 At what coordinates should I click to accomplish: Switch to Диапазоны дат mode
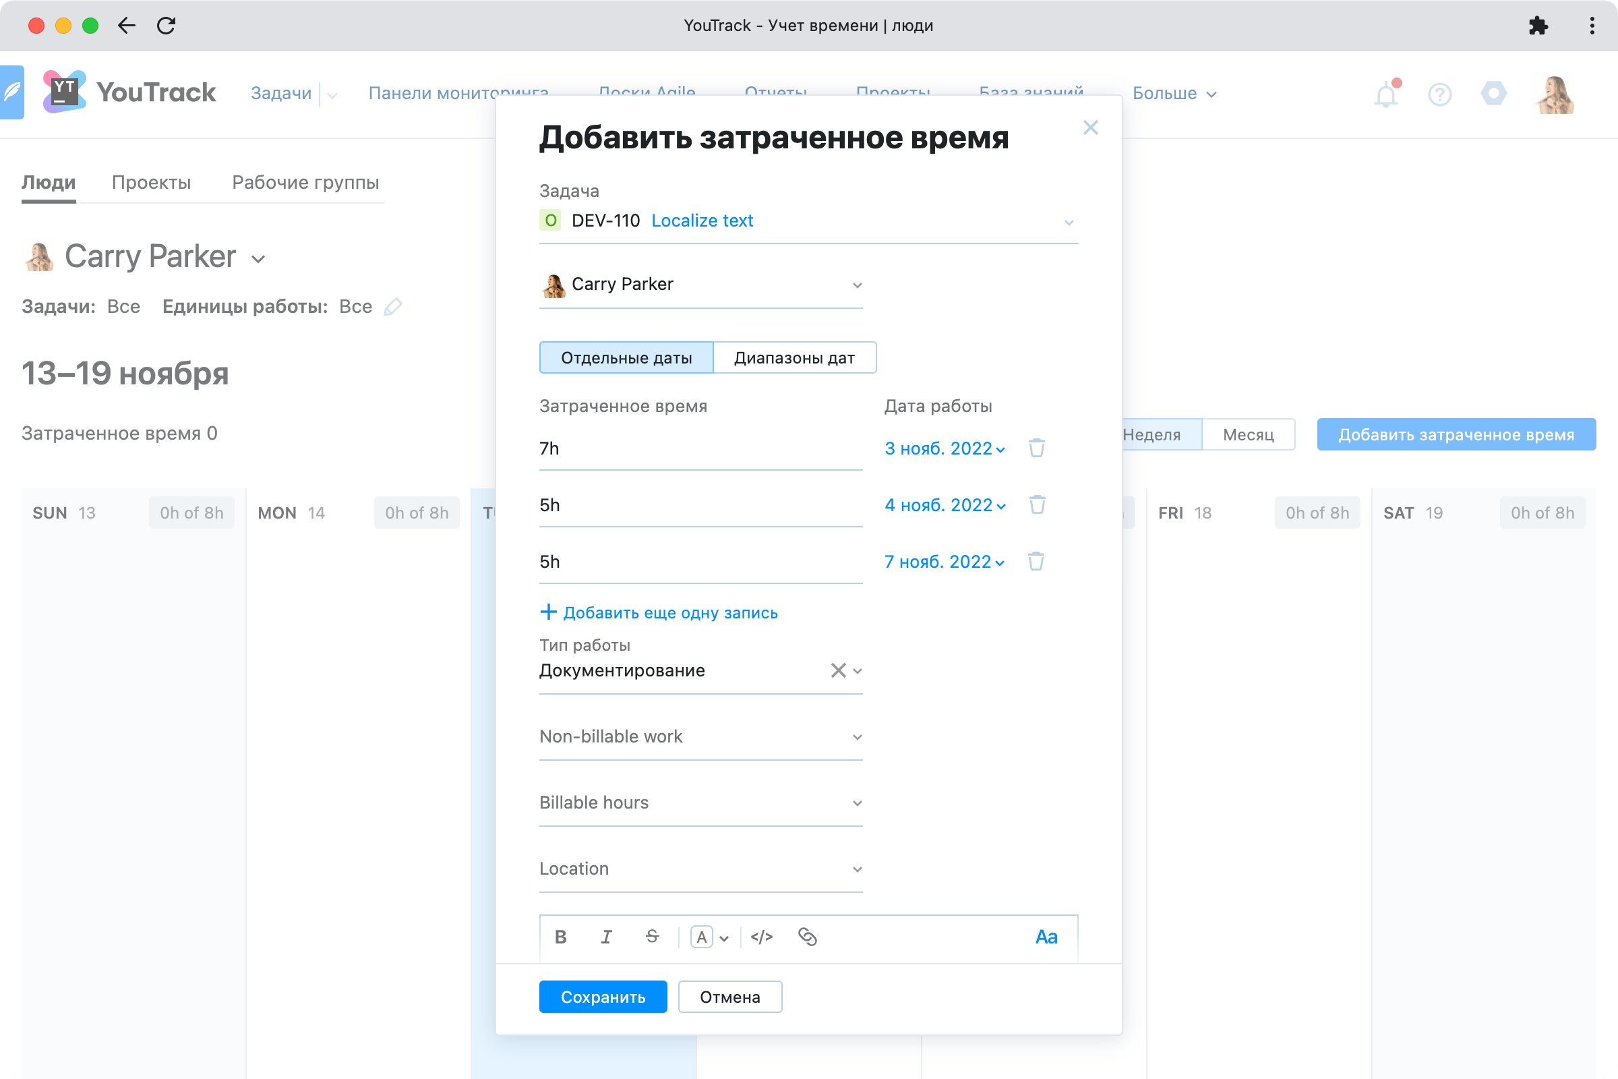click(795, 357)
